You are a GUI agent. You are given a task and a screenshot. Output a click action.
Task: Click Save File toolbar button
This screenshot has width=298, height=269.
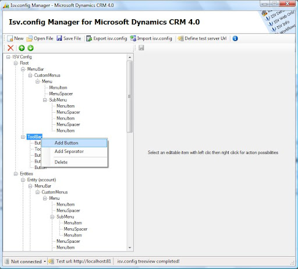point(69,38)
